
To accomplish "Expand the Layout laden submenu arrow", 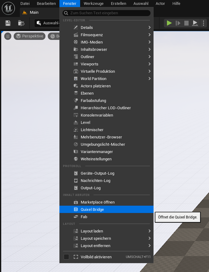I will pyautogui.click(x=150, y=231).
